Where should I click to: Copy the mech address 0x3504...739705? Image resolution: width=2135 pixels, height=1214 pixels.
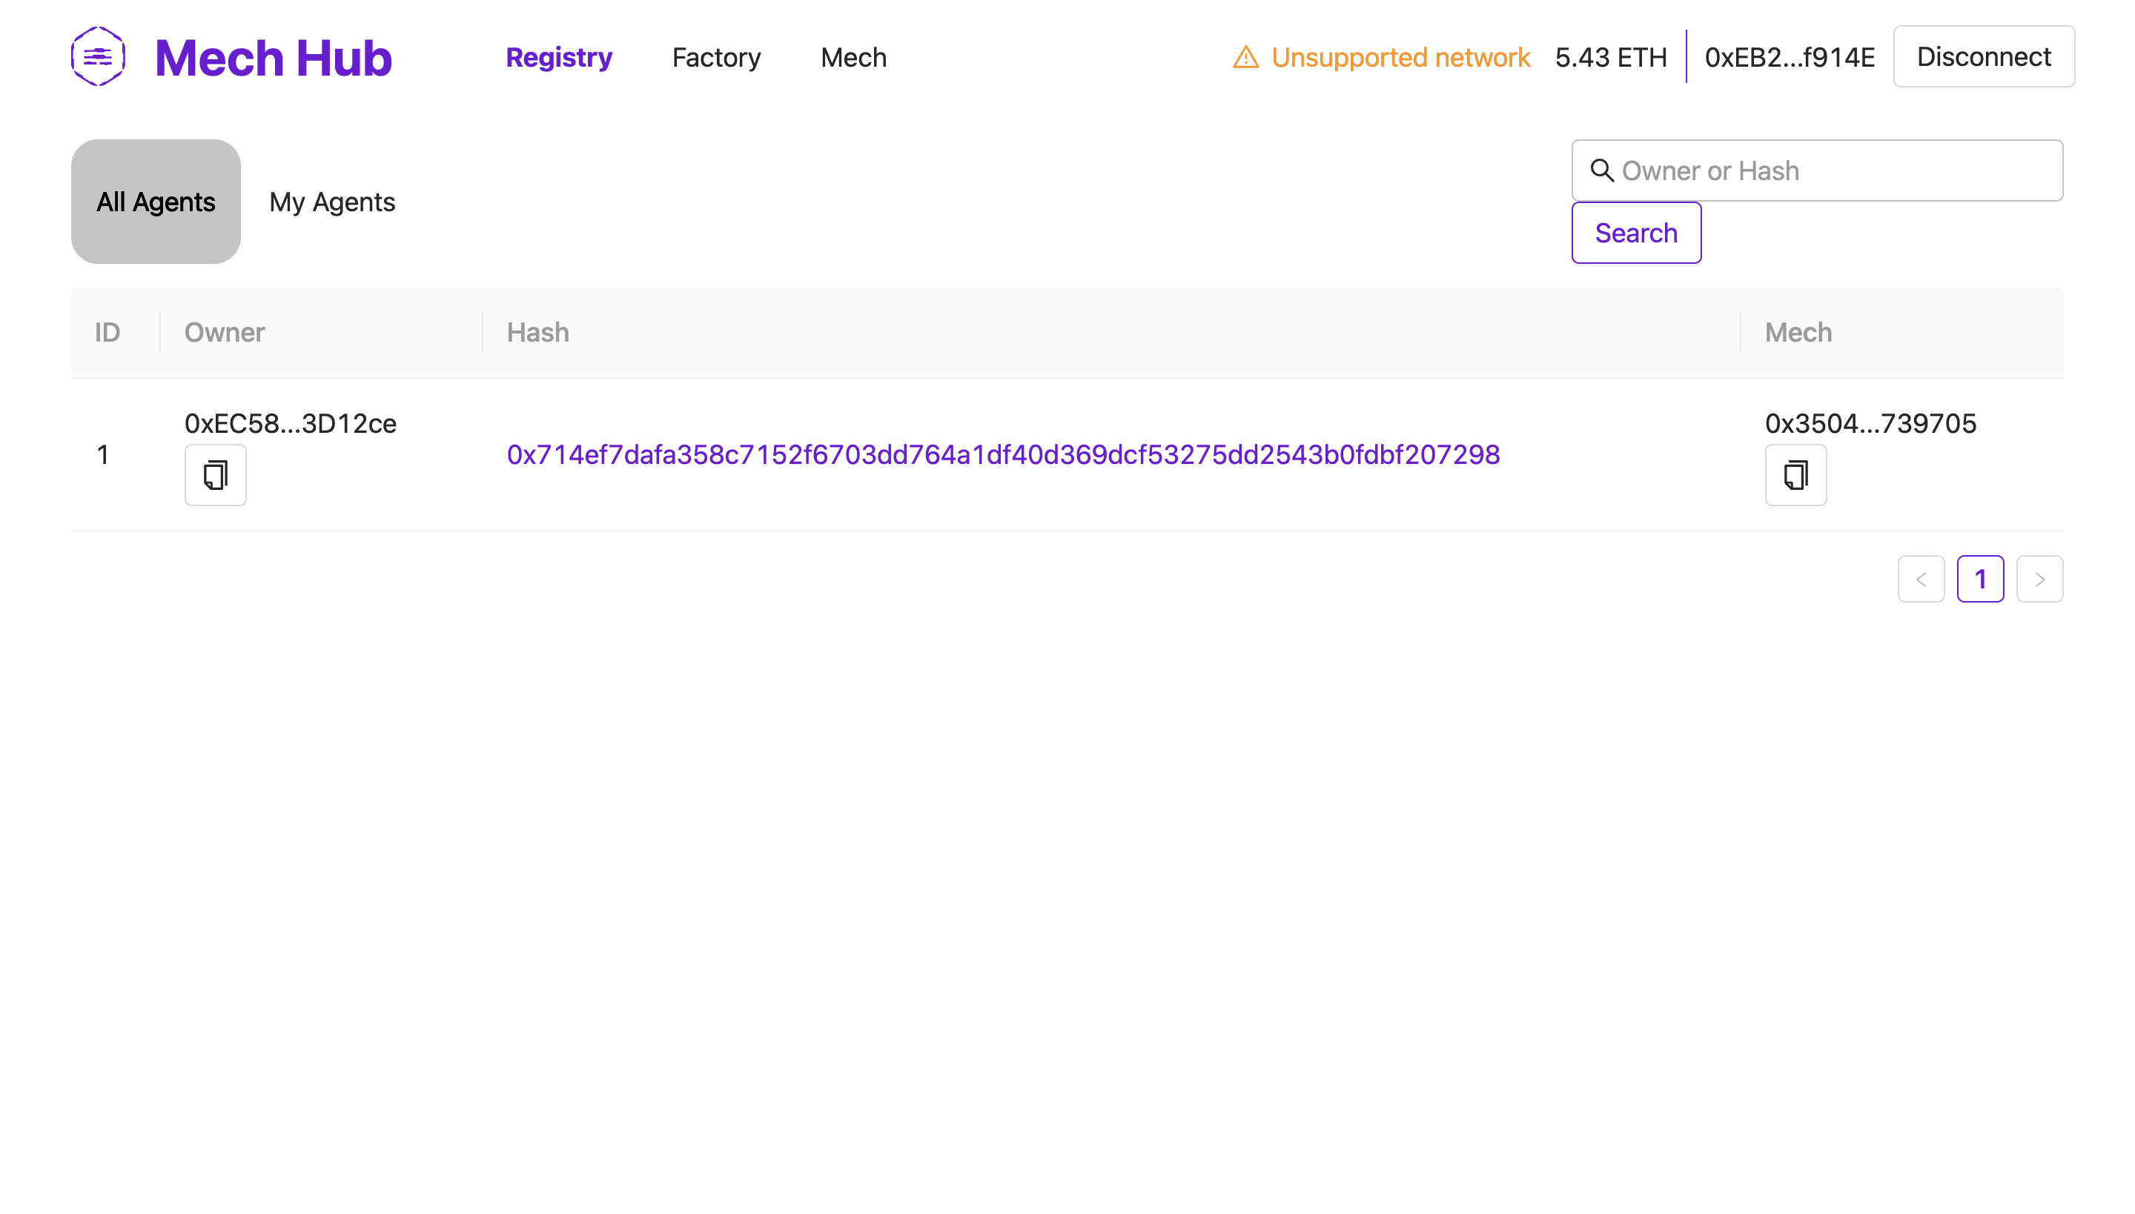coord(1795,474)
